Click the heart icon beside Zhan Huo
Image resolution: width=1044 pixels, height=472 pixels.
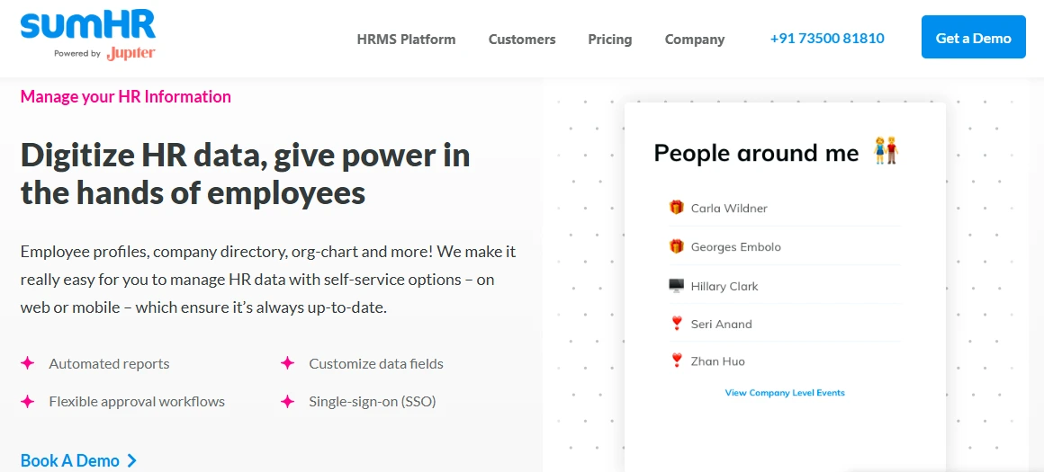(x=677, y=361)
